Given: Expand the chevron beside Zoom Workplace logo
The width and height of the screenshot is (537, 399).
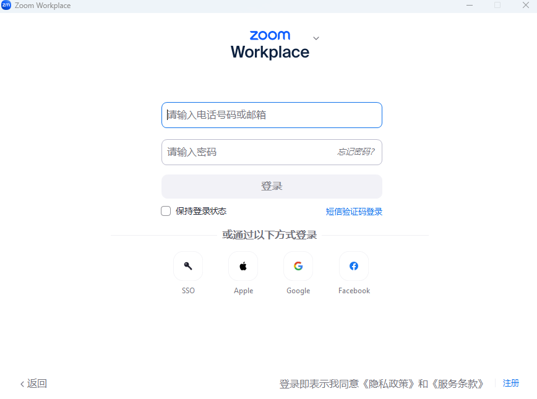Looking at the screenshot, I should coord(316,38).
